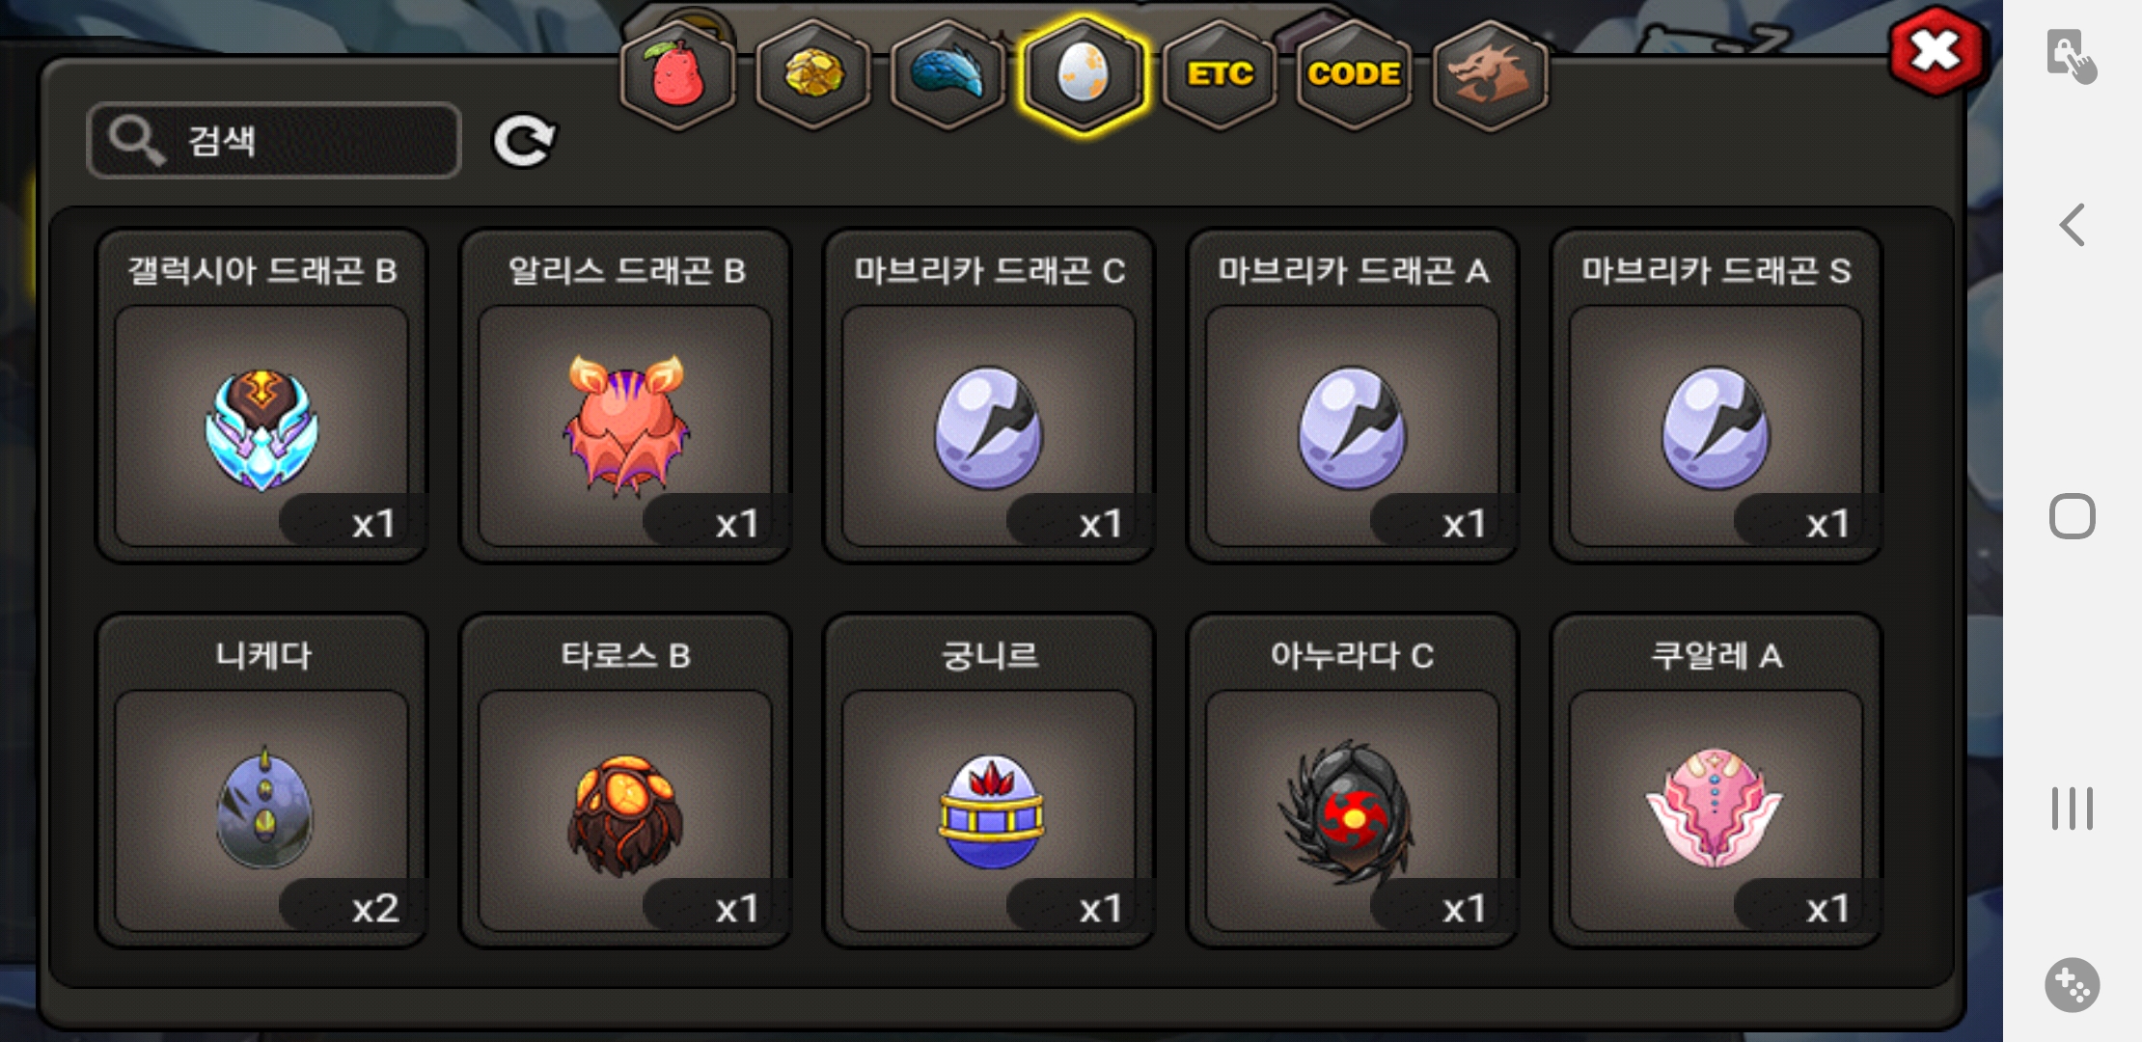Select the 갤럭시아 드래곤 B egg
Image resolution: width=2142 pixels, height=1042 pixels.
pyautogui.click(x=261, y=396)
